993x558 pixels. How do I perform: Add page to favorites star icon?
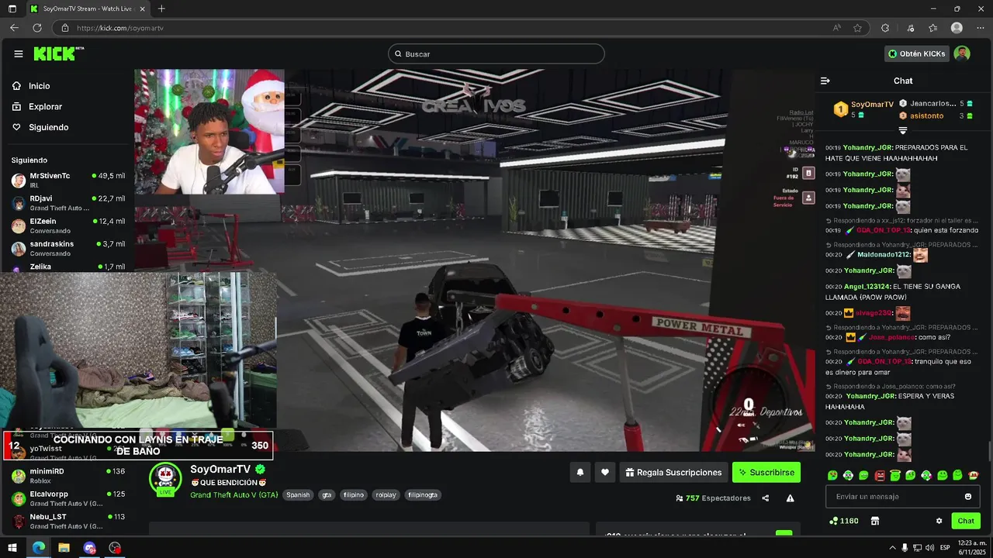coord(857,28)
